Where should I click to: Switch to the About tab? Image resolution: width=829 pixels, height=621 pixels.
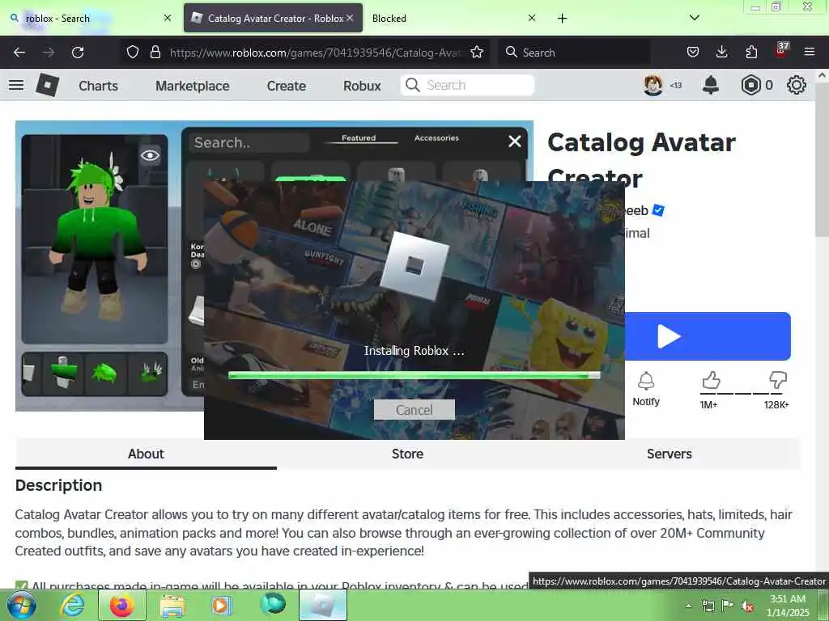click(146, 454)
